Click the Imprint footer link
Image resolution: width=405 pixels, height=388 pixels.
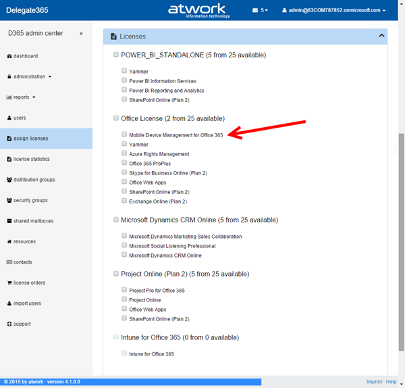point(374,382)
